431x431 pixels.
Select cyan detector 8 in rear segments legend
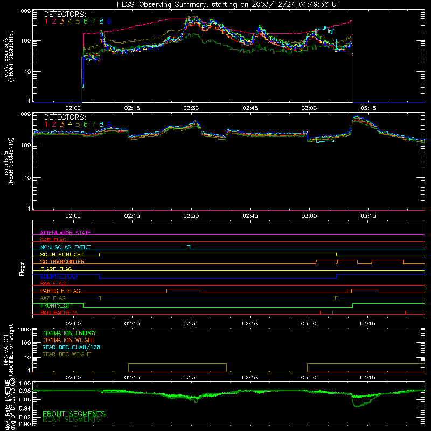(x=101, y=124)
